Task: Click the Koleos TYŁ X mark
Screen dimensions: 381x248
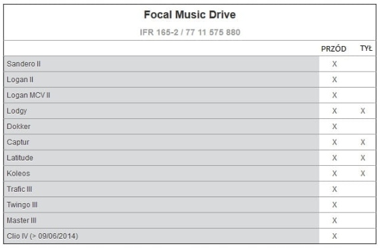Action: 363,174
